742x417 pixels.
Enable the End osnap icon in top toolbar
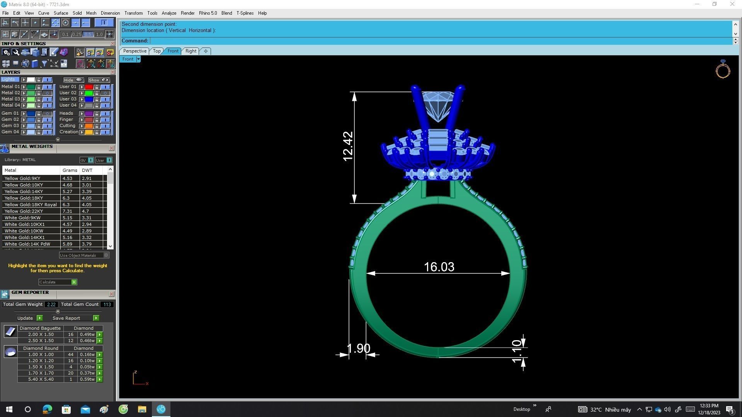pos(85,23)
